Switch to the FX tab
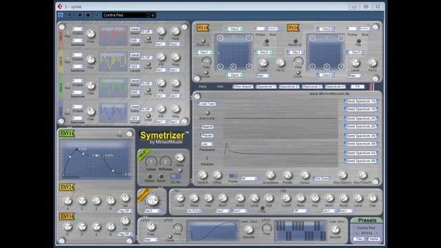This screenshot has width=441, height=248. (x=358, y=87)
